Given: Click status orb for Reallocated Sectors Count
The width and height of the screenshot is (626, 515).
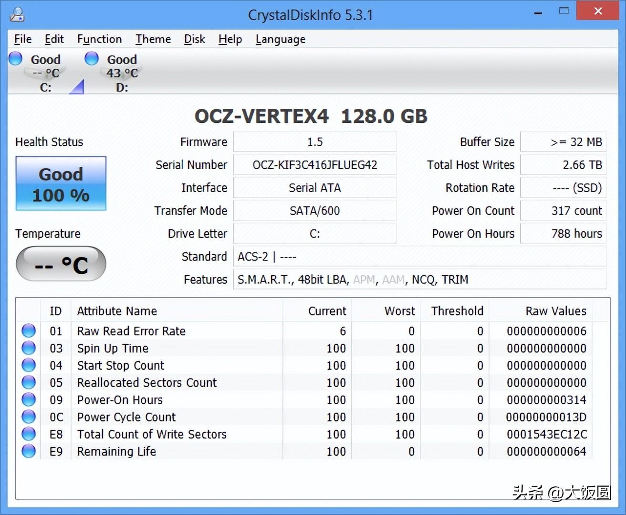Looking at the screenshot, I should pos(29,382).
